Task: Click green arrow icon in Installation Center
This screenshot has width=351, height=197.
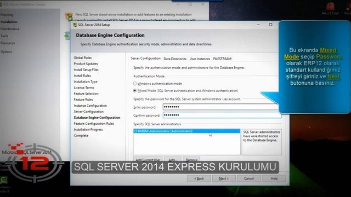Action: pos(67,36)
